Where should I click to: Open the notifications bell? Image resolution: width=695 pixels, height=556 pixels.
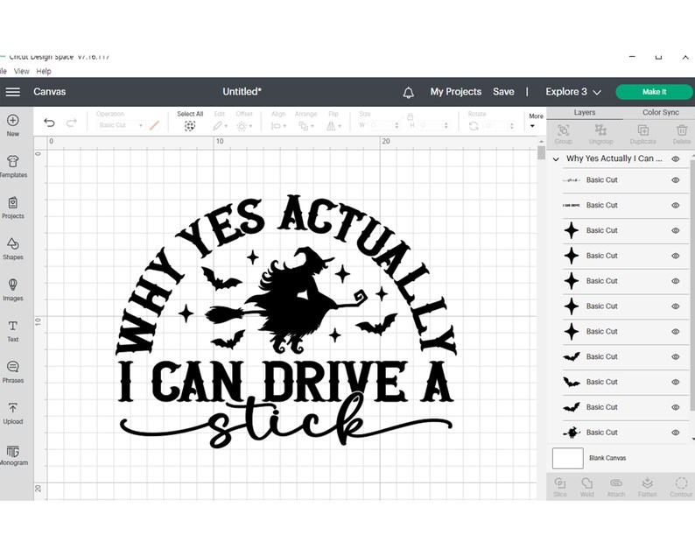[408, 92]
